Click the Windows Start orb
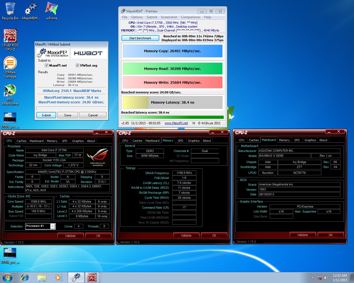The height and width of the screenshot is (283, 354). (x=7, y=277)
